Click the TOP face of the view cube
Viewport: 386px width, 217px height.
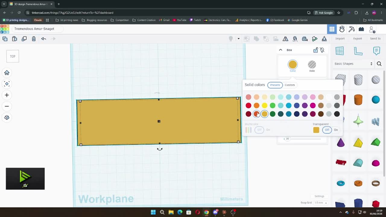(13, 56)
